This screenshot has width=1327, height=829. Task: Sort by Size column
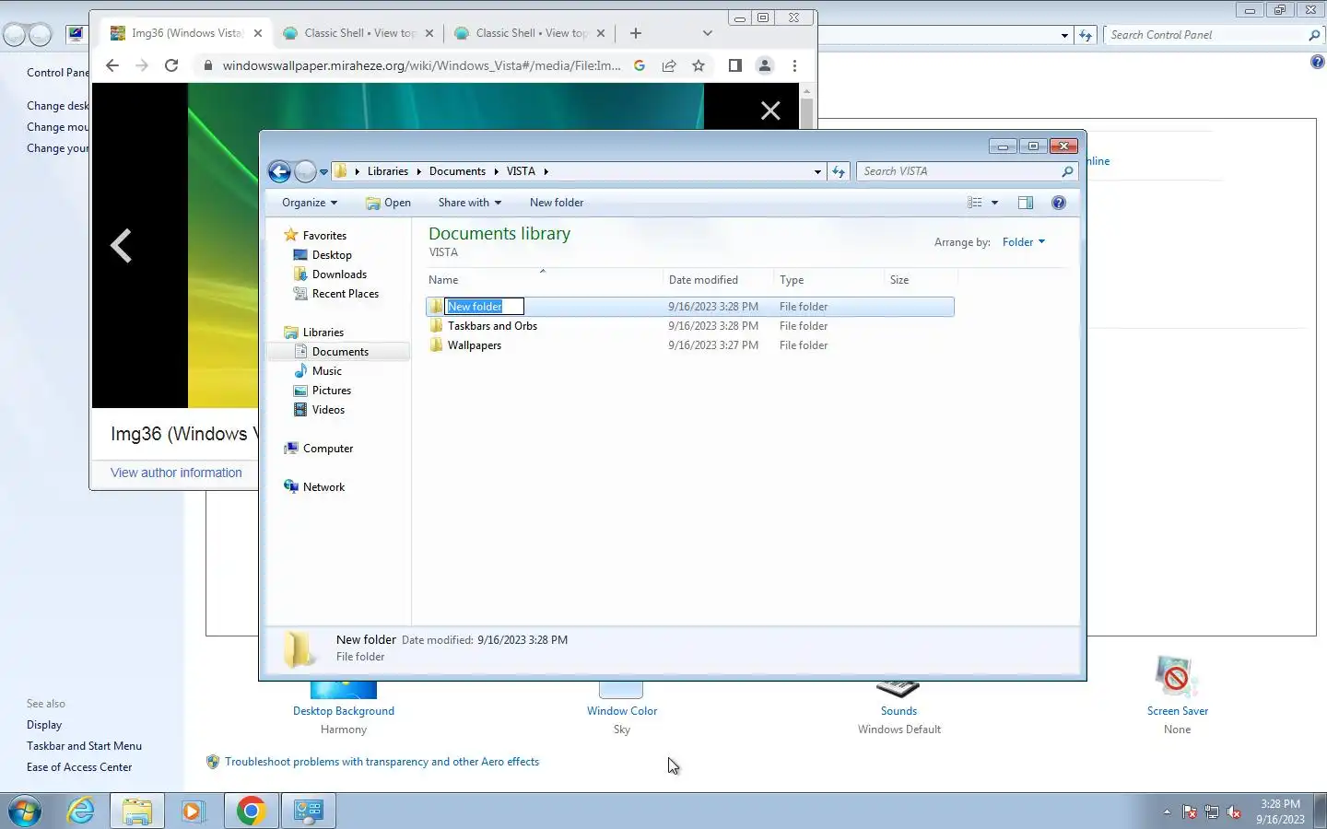[x=921, y=280]
